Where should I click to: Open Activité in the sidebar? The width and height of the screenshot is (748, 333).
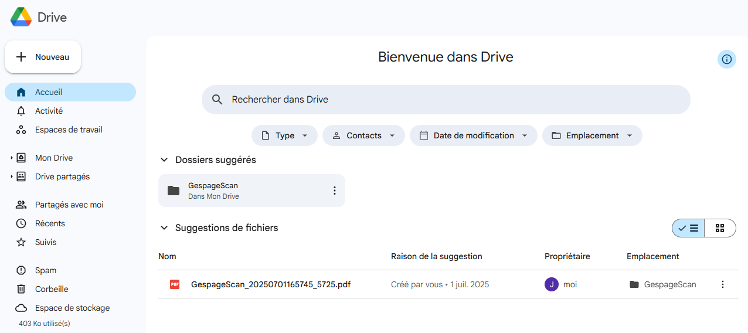(70, 111)
